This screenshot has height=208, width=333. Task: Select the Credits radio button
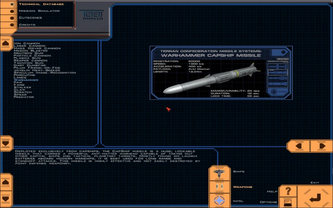(x=12, y=25)
